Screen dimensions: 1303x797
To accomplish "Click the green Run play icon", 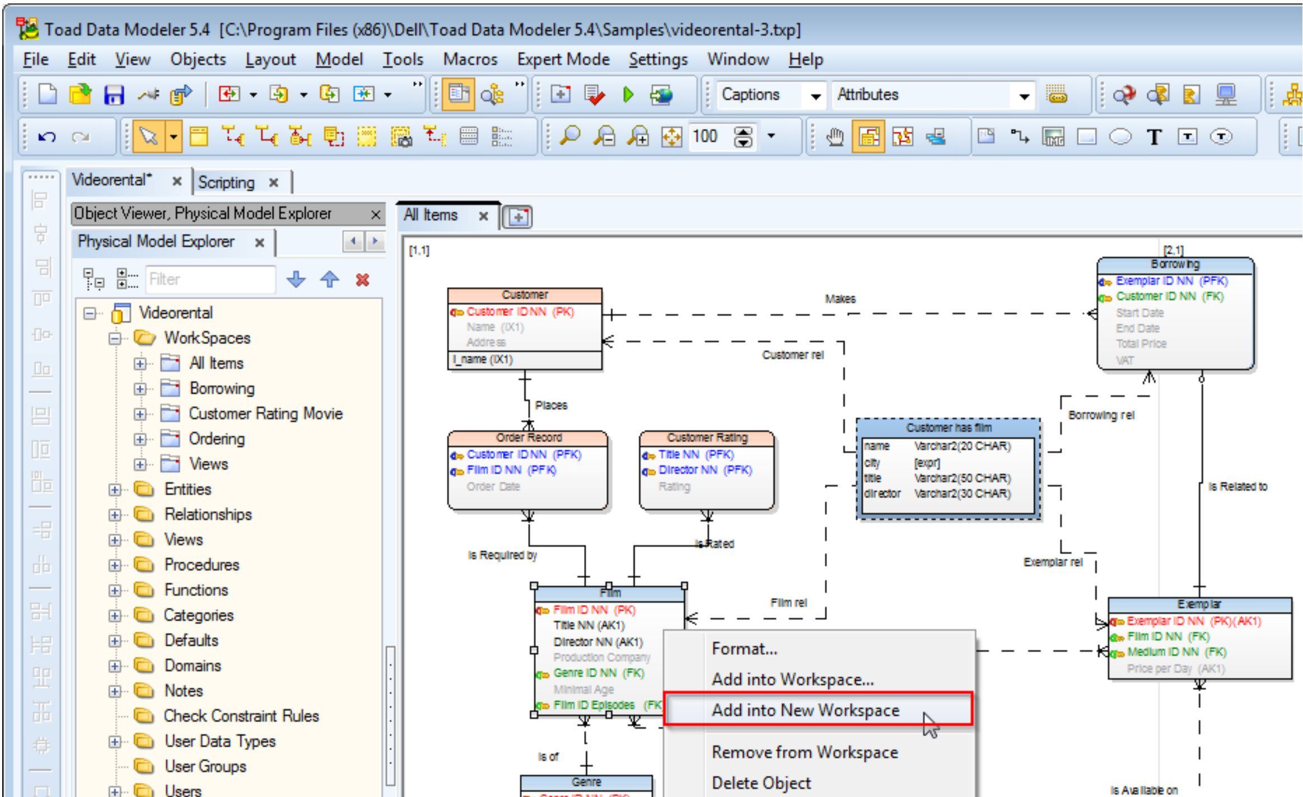I will (628, 95).
